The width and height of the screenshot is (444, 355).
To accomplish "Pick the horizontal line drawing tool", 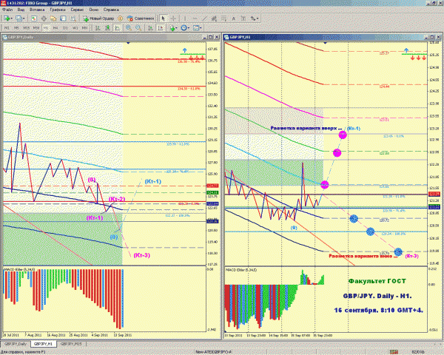I will pyautogui.click(x=195, y=18).
